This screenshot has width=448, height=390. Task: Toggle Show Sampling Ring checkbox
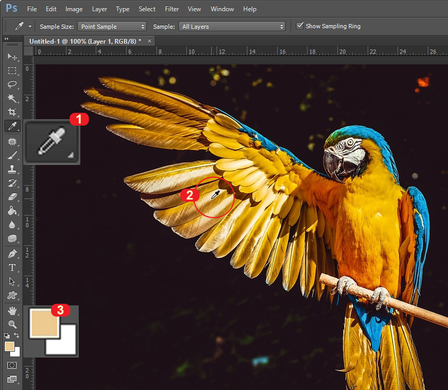300,26
